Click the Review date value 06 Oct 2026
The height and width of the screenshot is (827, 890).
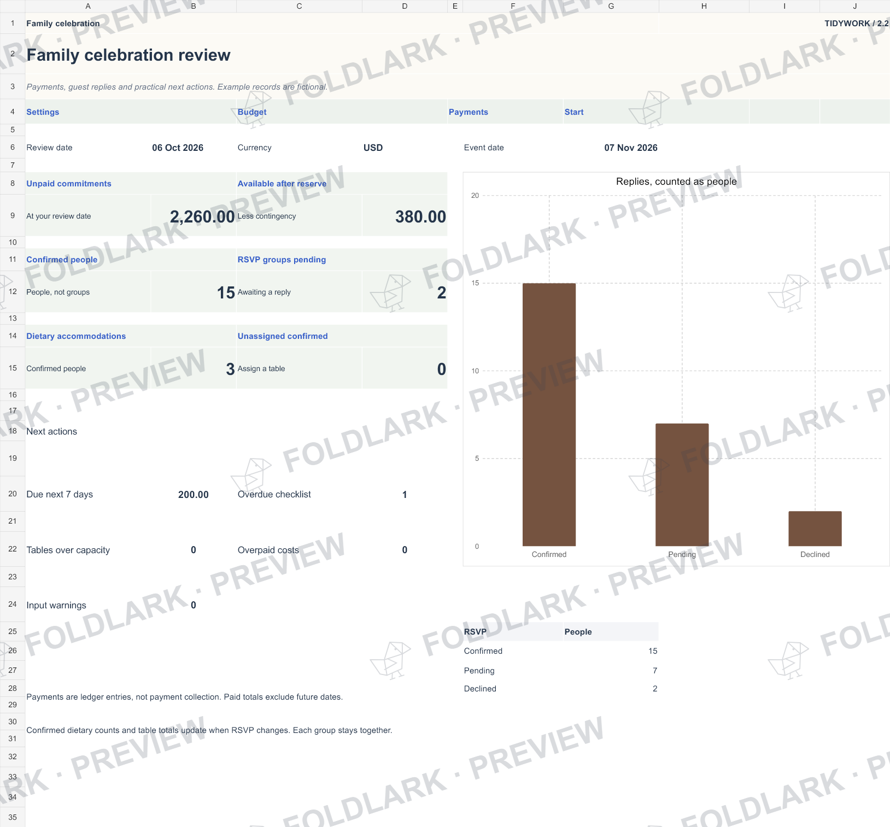pos(178,148)
